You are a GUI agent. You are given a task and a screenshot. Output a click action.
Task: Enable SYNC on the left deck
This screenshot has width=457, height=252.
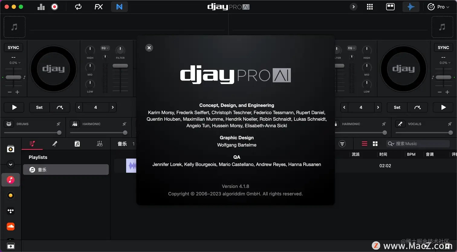click(13, 47)
